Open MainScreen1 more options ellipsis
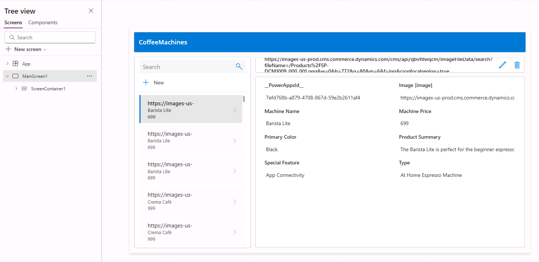This screenshot has height=262, width=539. pyautogui.click(x=90, y=76)
